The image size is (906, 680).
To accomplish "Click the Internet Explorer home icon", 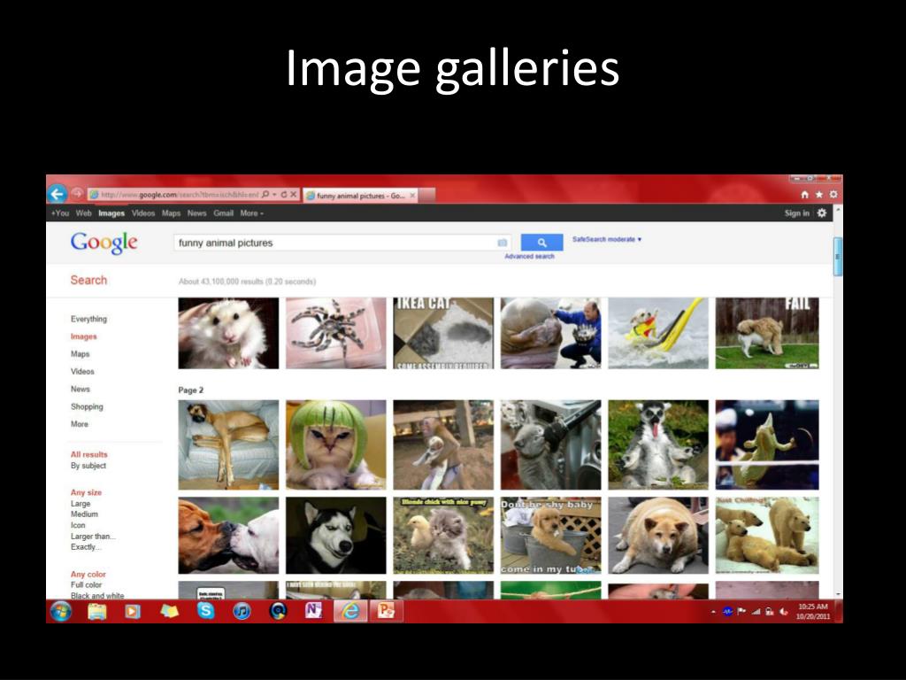I will coord(804,195).
